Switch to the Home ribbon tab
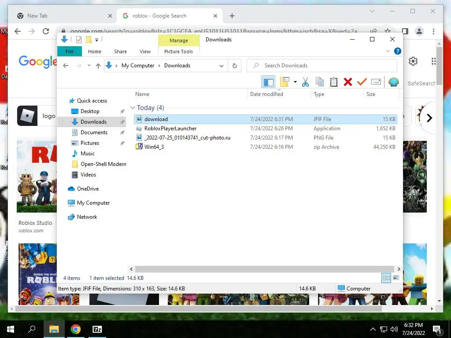Image resolution: width=451 pixels, height=338 pixels. (95, 51)
